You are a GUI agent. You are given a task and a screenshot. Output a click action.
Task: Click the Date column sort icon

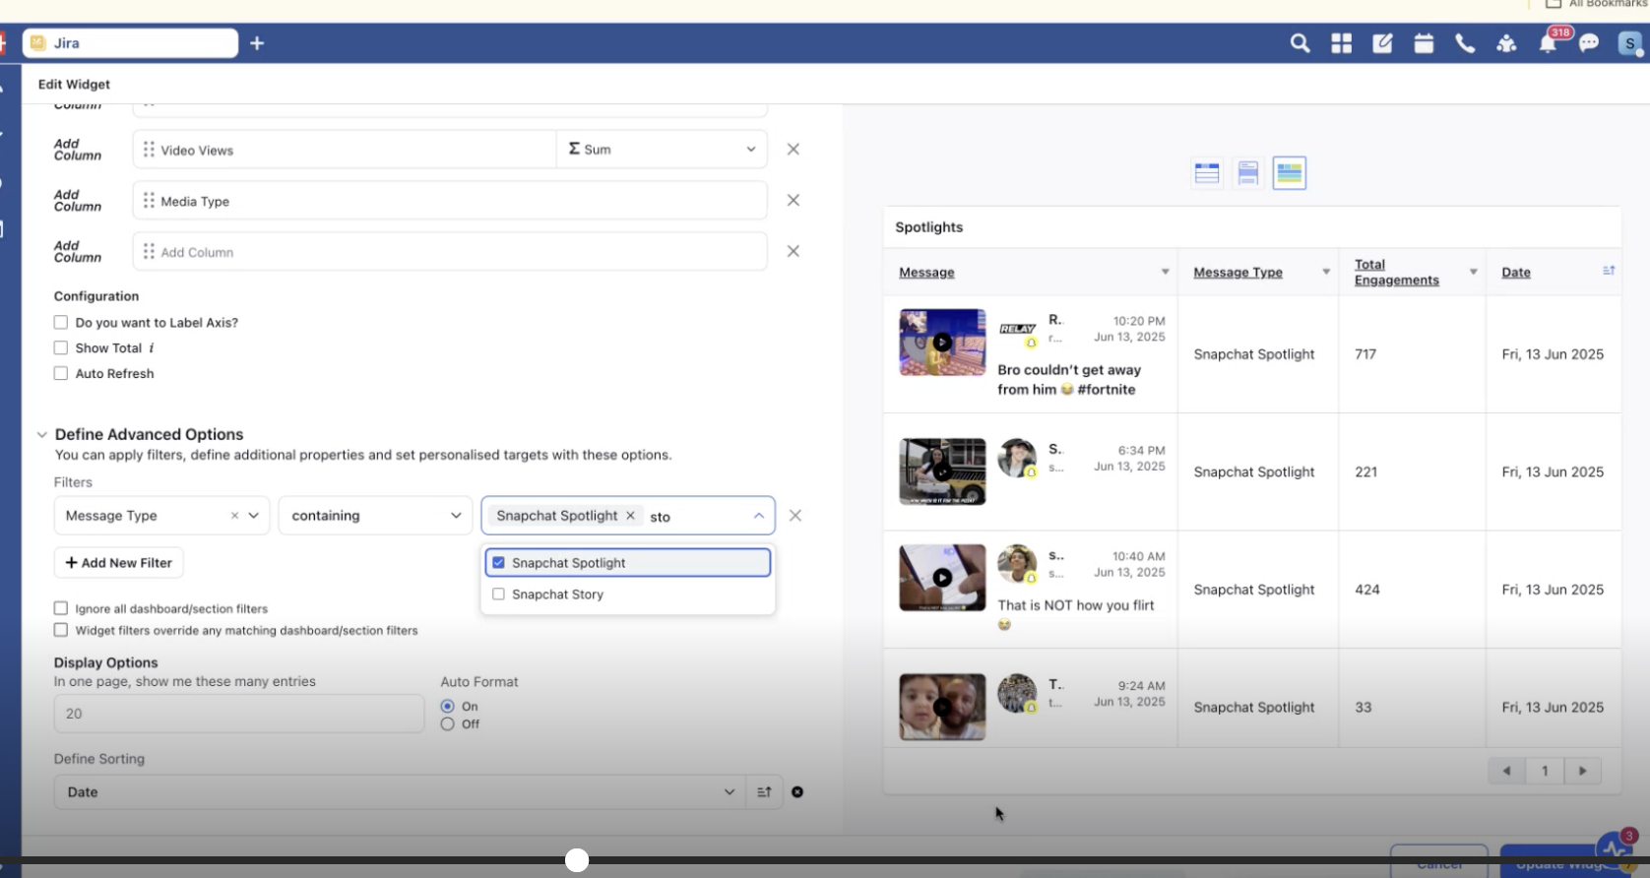(x=1609, y=271)
